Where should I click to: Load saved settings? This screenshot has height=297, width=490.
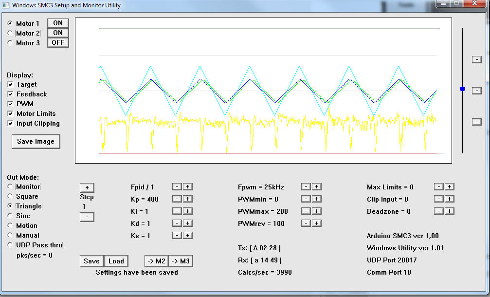click(116, 261)
